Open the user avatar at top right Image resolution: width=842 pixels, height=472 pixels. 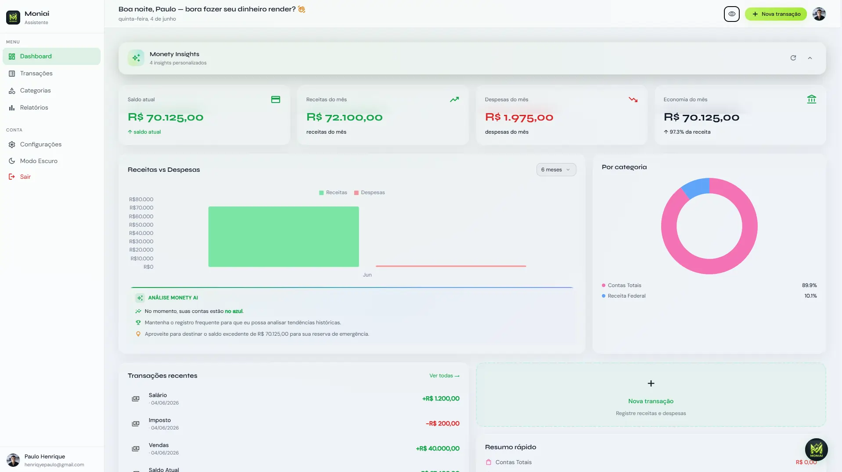click(819, 14)
